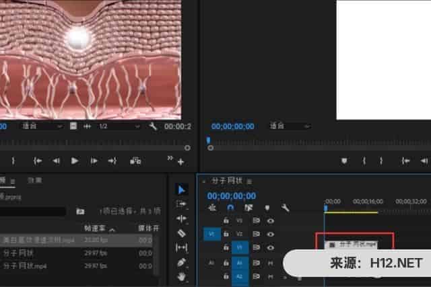Toggle track targeting for A1
Viewport: 431px width, 287px height.
click(240, 263)
